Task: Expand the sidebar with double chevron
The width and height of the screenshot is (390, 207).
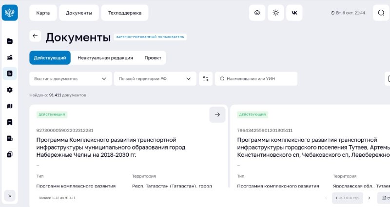Action: point(10,196)
